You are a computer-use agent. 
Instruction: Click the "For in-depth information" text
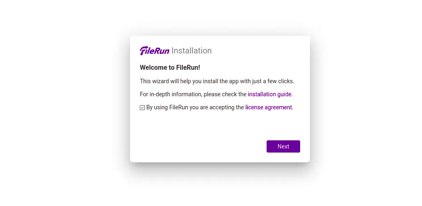[x=171, y=94]
